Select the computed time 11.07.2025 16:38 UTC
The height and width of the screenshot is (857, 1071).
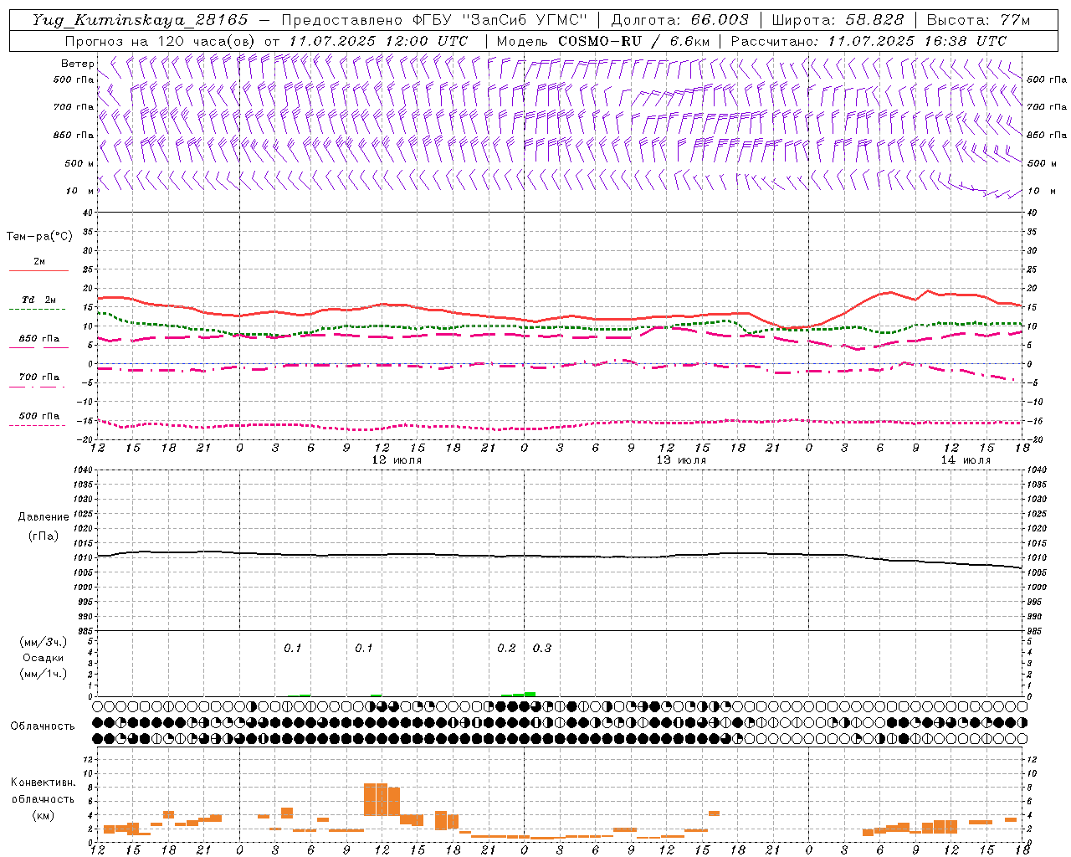coord(917,41)
